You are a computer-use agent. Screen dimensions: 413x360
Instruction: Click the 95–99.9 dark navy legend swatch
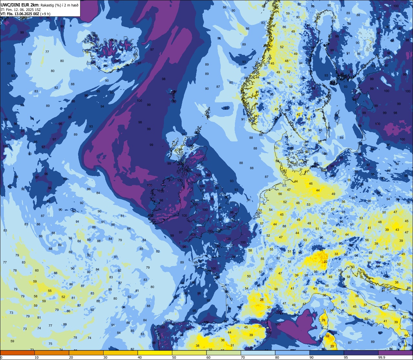click(x=361, y=353)
